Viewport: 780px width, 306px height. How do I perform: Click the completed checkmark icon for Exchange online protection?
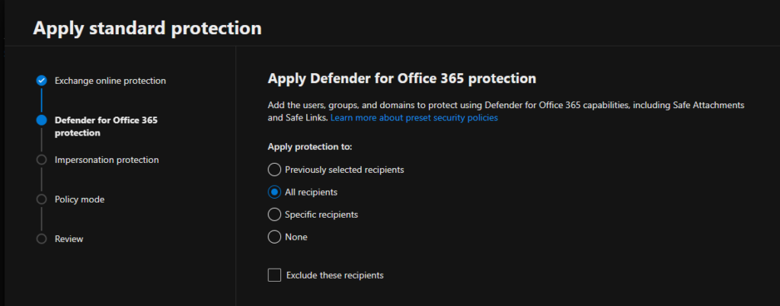coord(41,81)
